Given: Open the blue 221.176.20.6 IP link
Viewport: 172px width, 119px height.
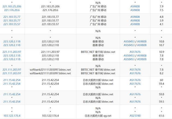Looking at the screenshot, I should pos(12,10).
